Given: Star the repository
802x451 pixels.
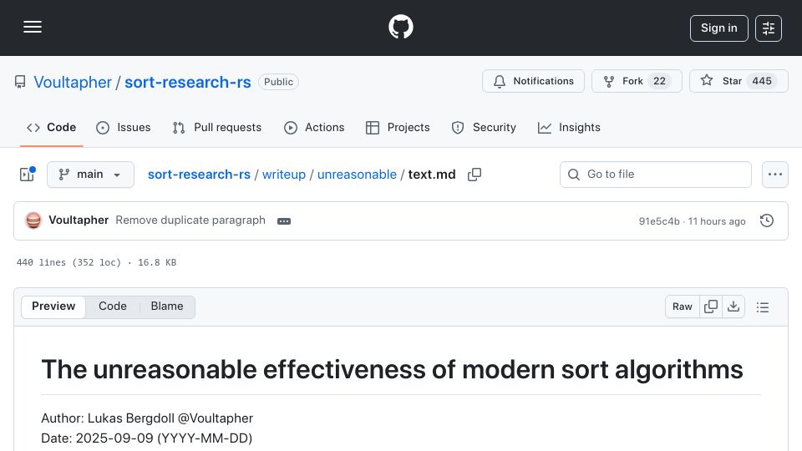Looking at the screenshot, I should coord(739,81).
